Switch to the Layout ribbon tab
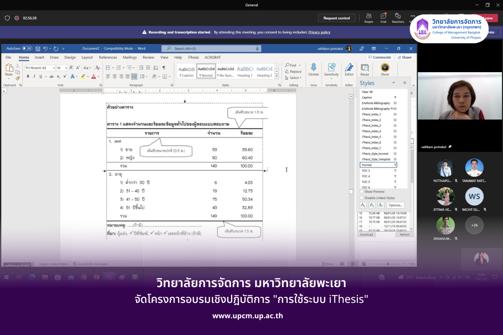 click(87, 57)
